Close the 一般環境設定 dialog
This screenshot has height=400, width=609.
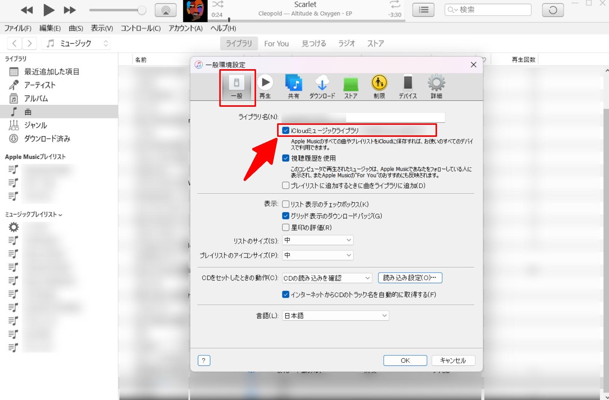click(473, 65)
